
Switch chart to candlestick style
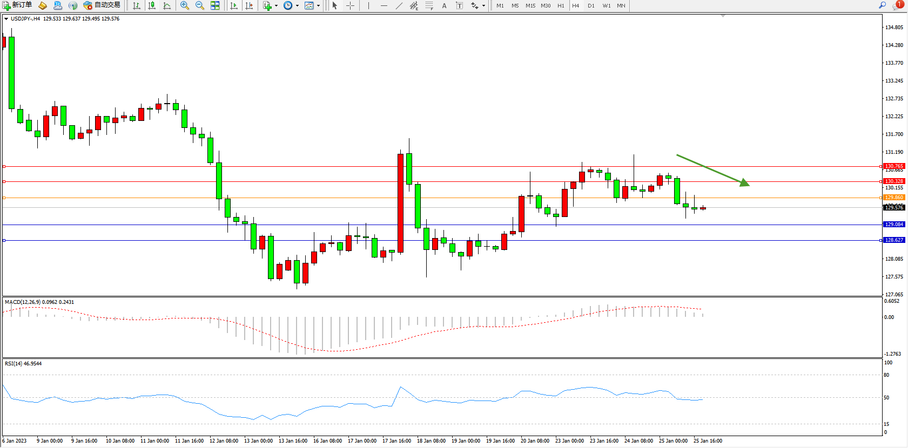[x=152, y=5]
